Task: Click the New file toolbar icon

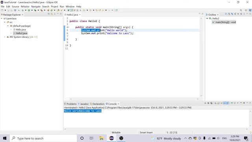Action: pos(2,10)
